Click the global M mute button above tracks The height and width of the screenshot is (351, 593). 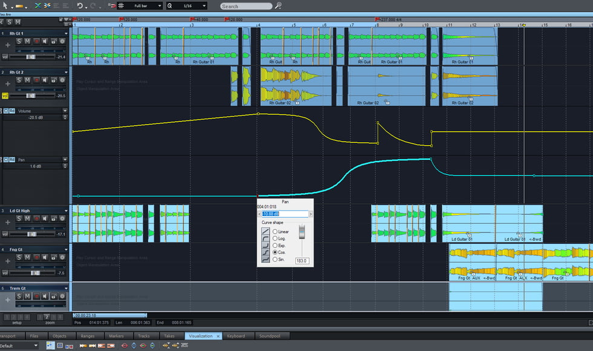(18, 22)
